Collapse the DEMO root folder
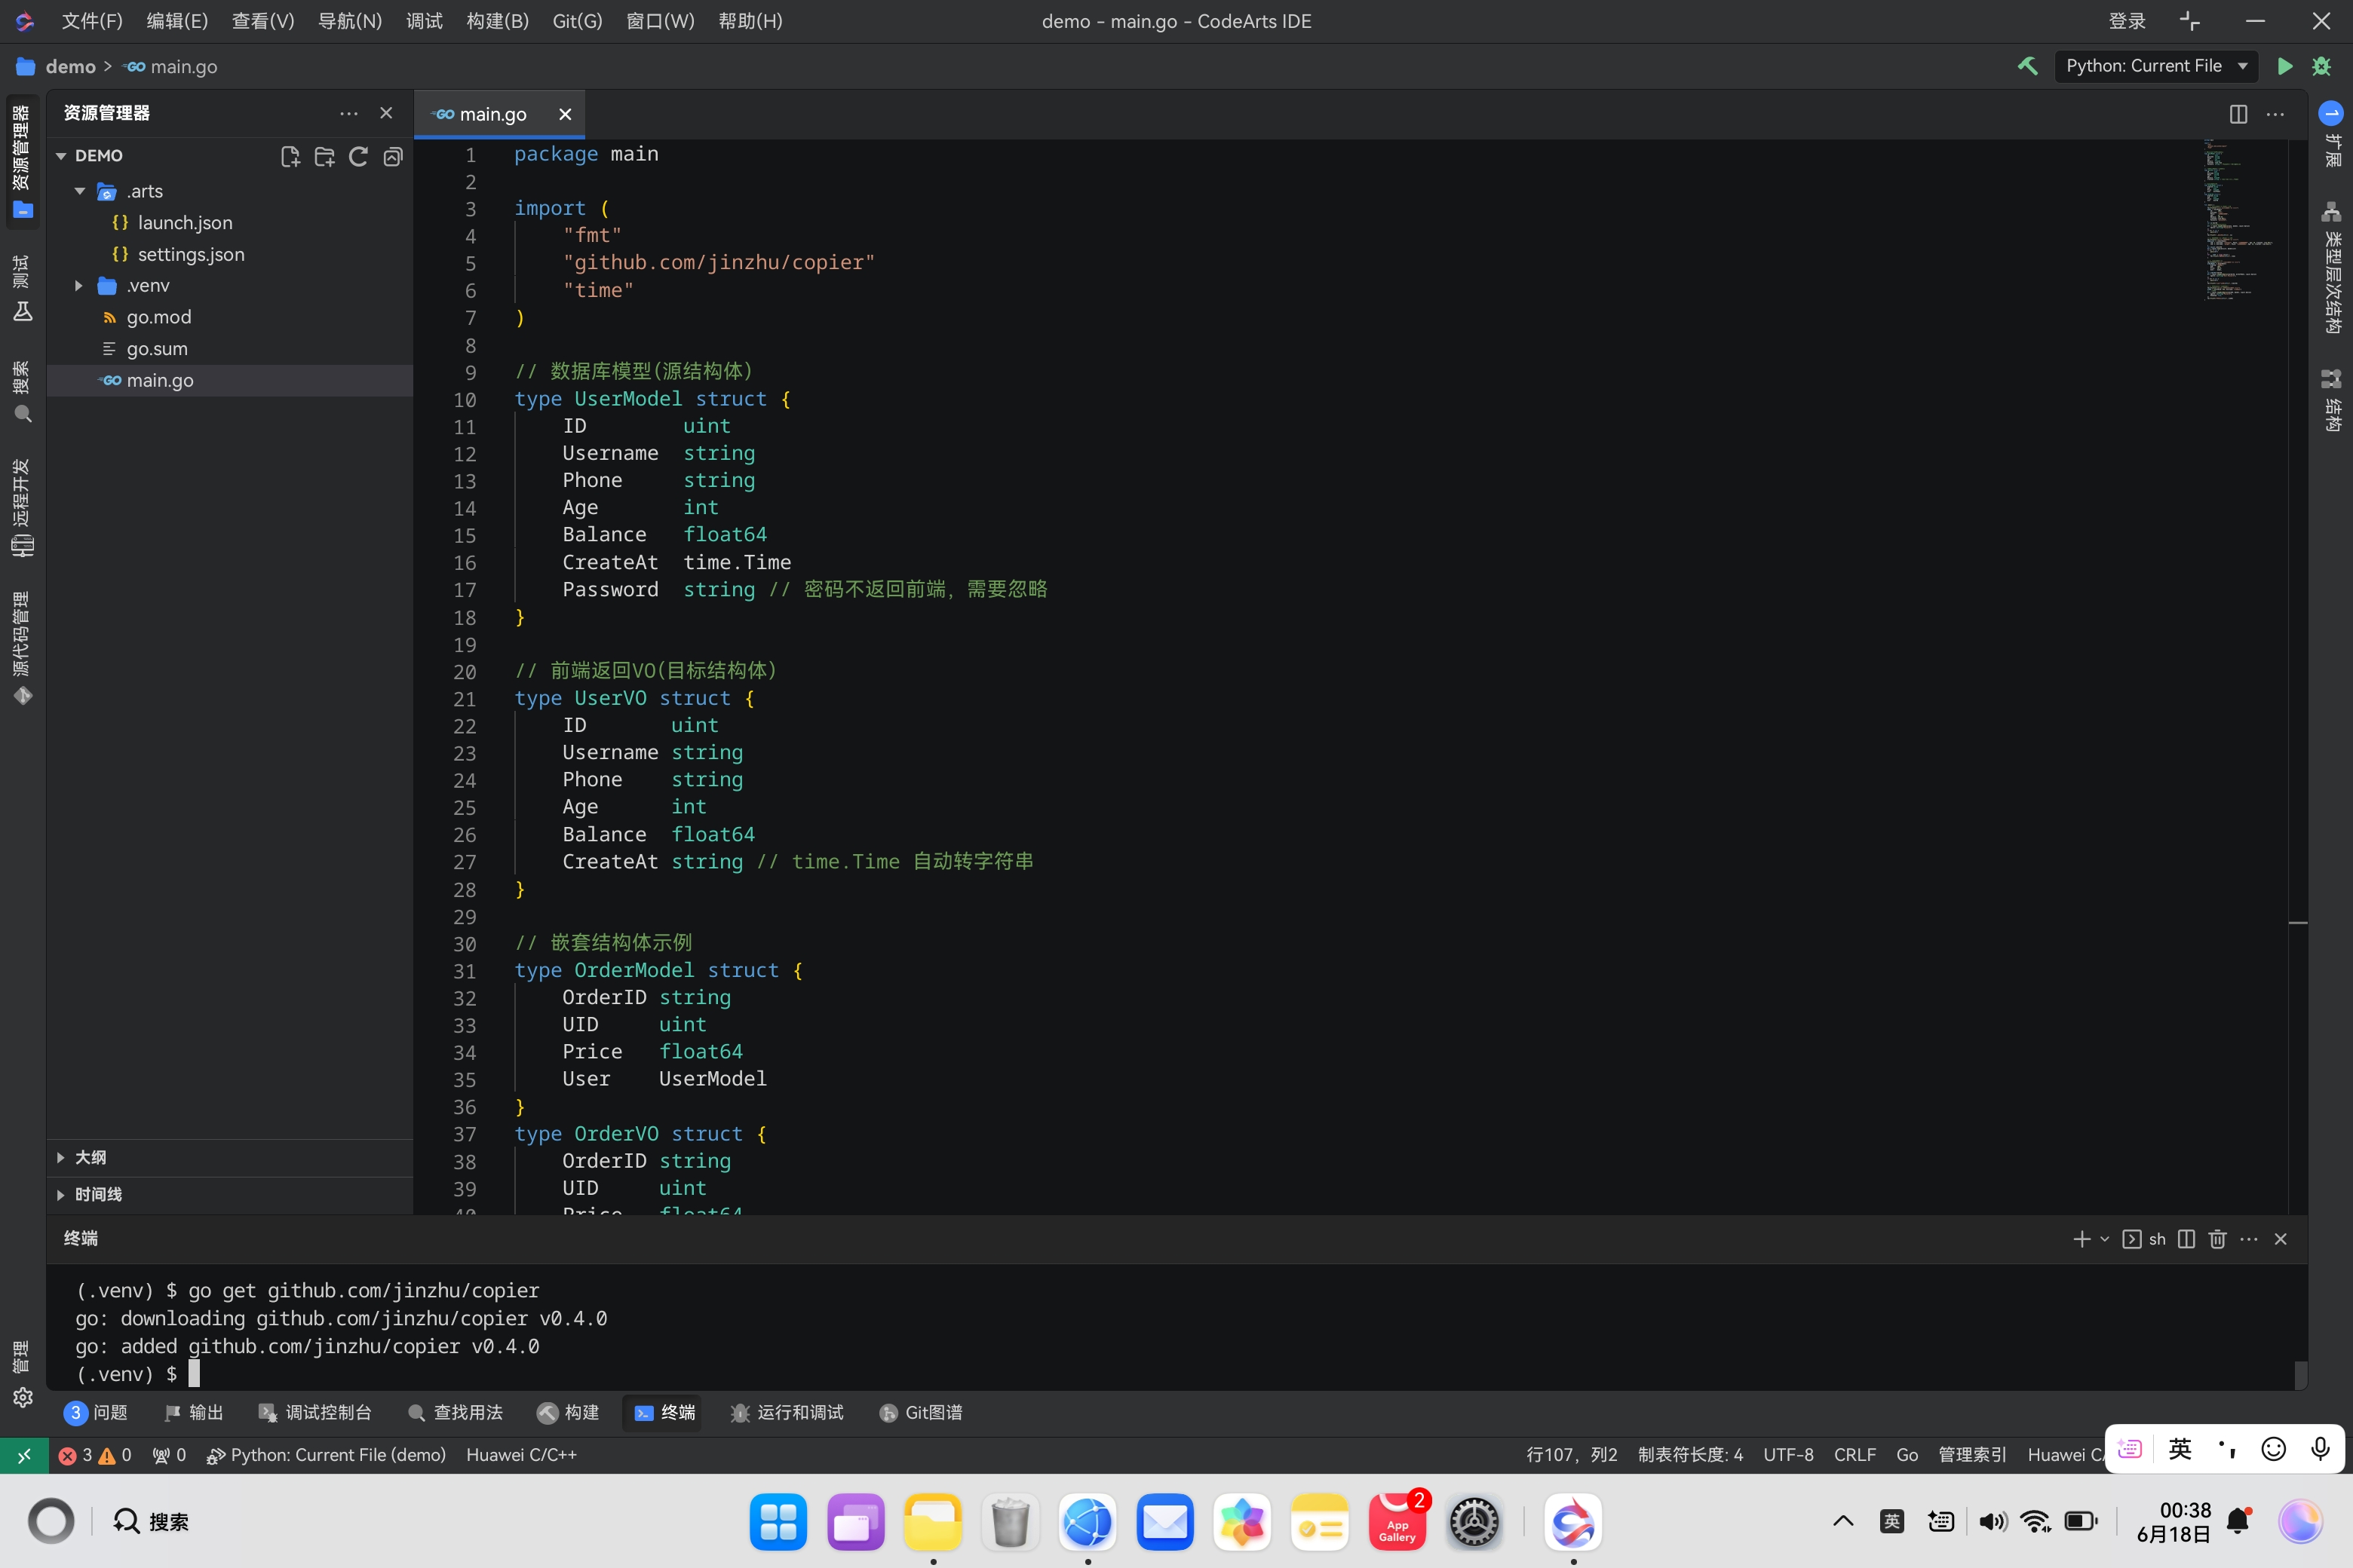 point(61,156)
